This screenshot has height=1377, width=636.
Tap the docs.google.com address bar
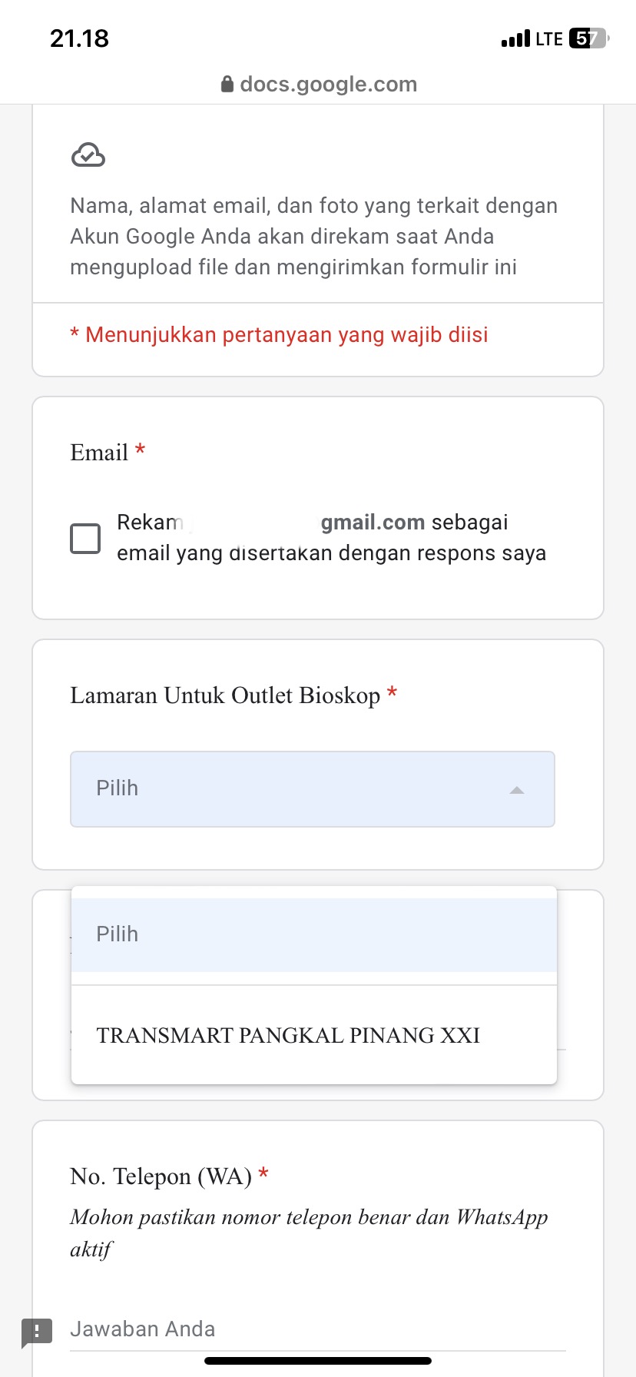coord(328,85)
